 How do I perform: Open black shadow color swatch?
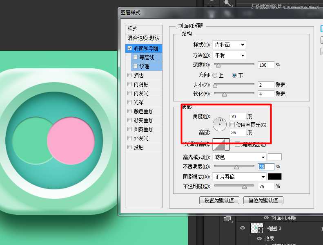tap(274, 177)
